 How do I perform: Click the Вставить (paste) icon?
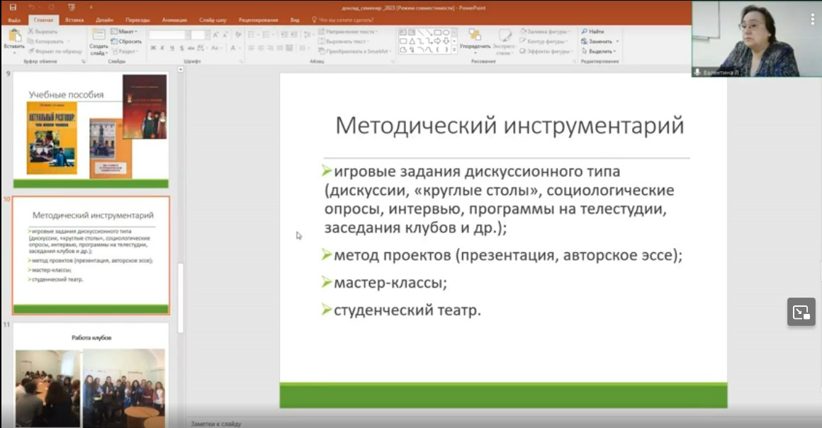coord(16,39)
